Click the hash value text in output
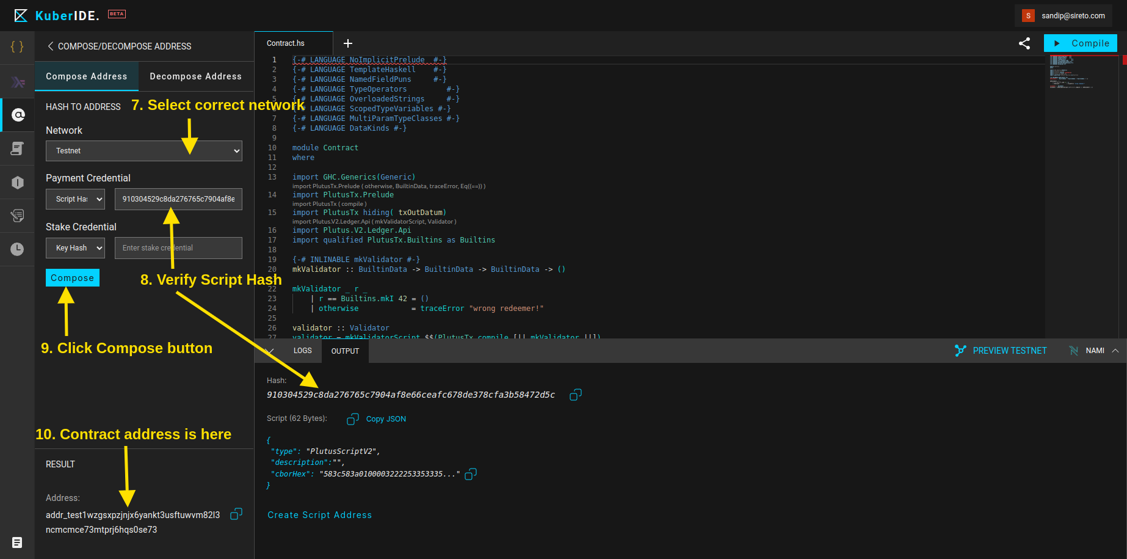This screenshot has height=559, width=1127. coord(411,395)
